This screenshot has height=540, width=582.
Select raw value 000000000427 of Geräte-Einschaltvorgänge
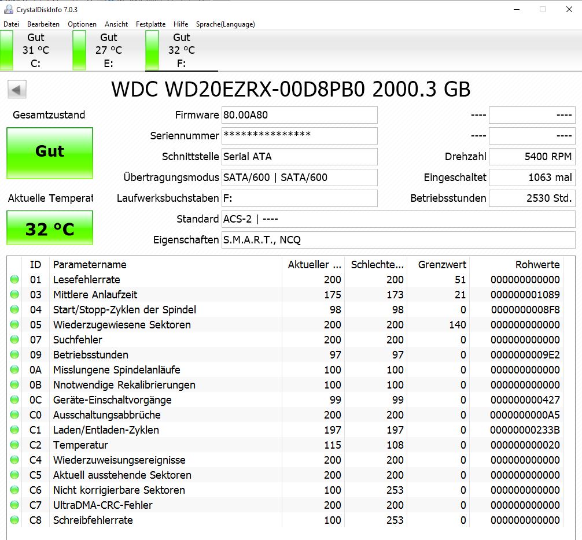(x=525, y=400)
